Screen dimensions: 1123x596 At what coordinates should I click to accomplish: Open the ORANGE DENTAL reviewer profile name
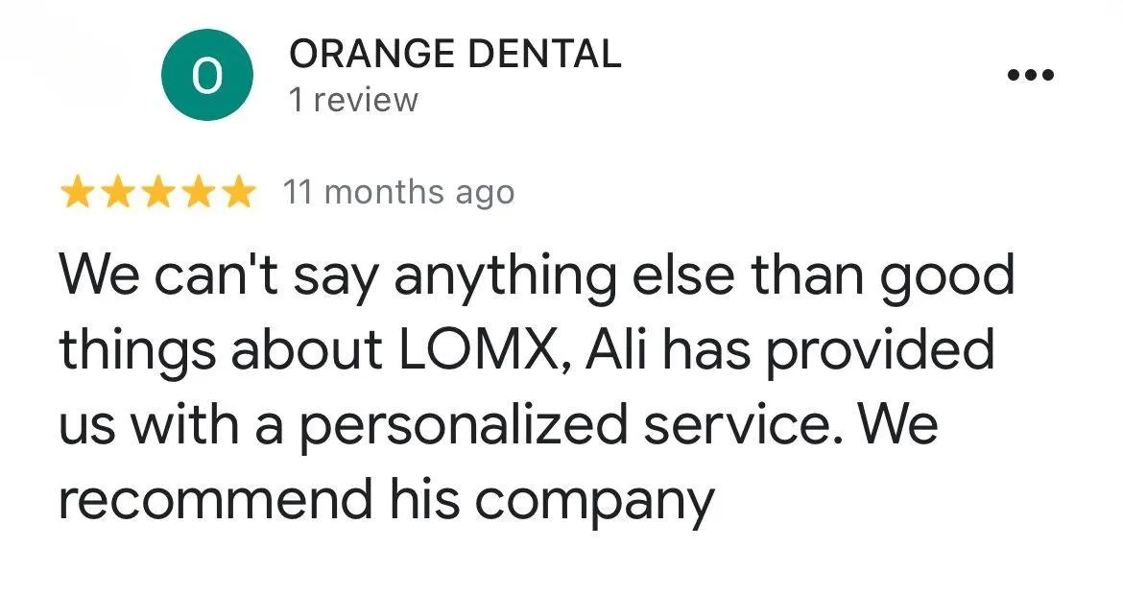pos(455,54)
